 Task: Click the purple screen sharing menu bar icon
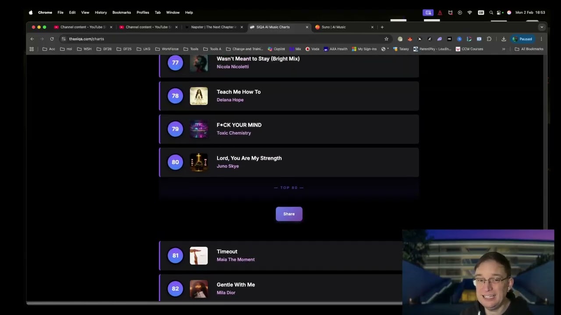tap(428, 13)
